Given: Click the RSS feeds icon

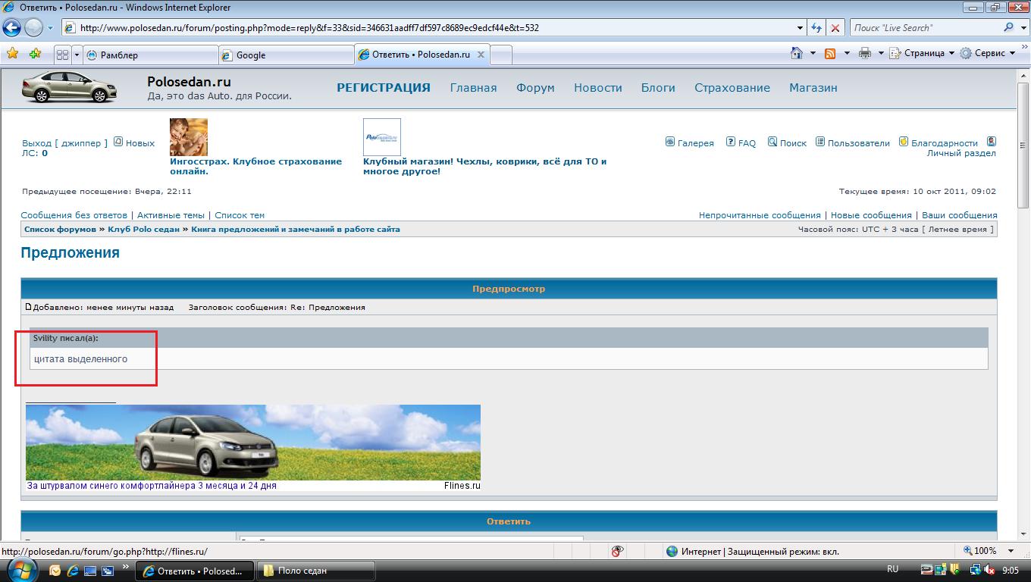Looking at the screenshot, I should tap(830, 53).
